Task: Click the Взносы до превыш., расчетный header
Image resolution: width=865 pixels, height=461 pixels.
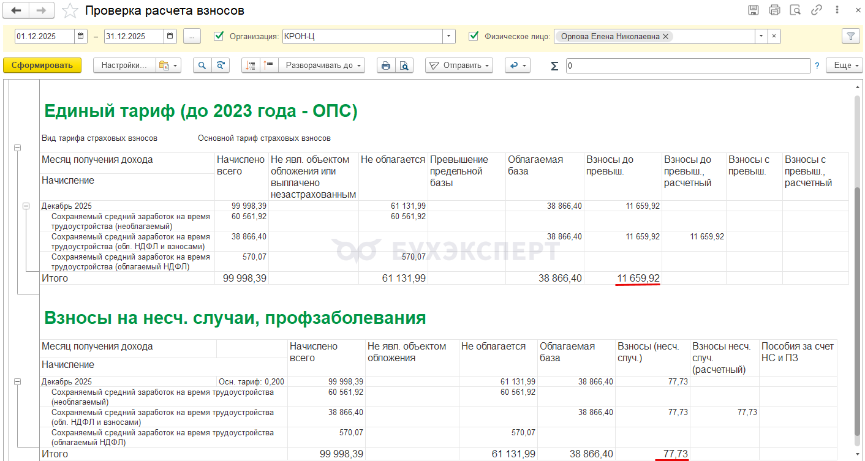Action: click(694, 176)
